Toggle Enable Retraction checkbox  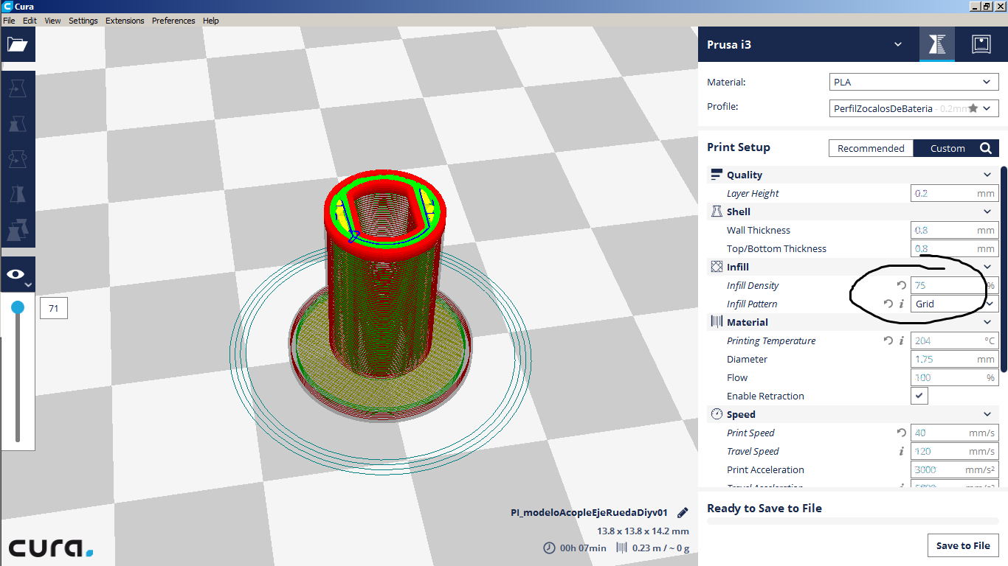pyautogui.click(x=919, y=396)
